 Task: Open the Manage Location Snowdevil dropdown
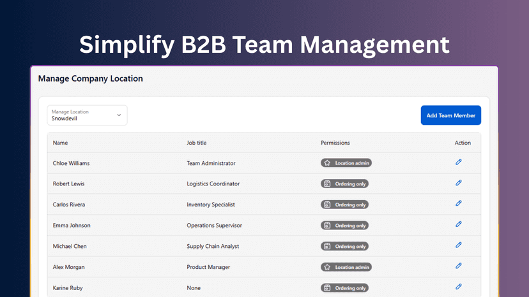click(87, 115)
